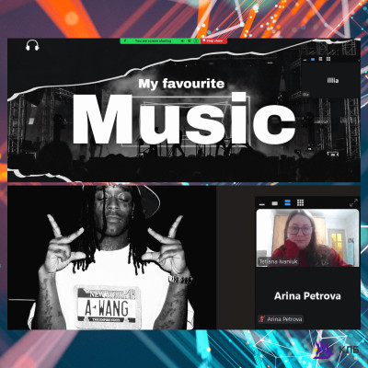Click the 'You are screen sharing' green indicator
The width and height of the screenshot is (368, 368).
click(x=154, y=40)
